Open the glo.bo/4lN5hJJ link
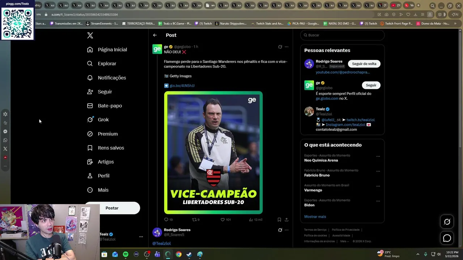The height and width of the screenshot is (260, 463). click(182, 86)
